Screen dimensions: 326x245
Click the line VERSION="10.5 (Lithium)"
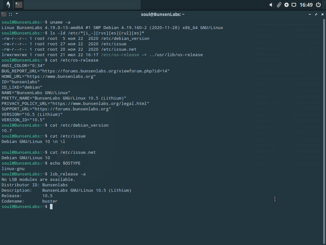point(32,115)
